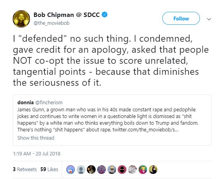
Task: View the 3 Retweets list
Action: (25, 169)
